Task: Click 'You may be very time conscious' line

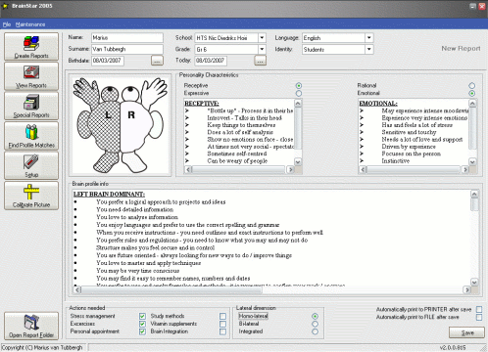Action: (137, 271)
